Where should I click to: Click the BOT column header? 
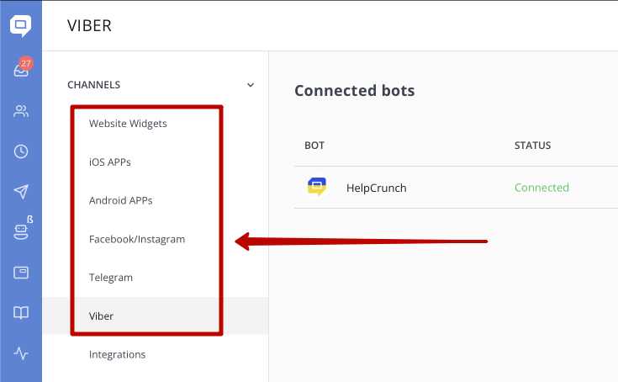pyautogui.click(x=314, y=146)
